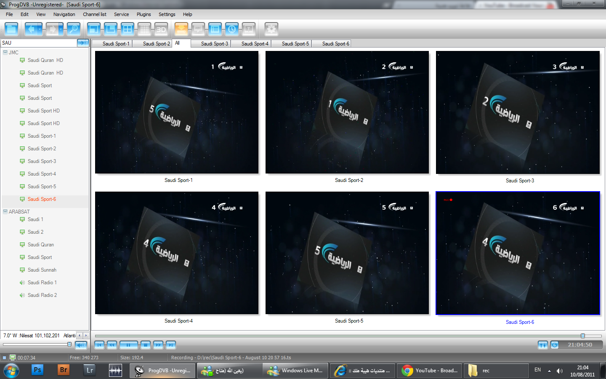The width and height of the screenshot is (606, 379).
Task: Mute audio with the speaker button
Action: [x=81, y=345]
